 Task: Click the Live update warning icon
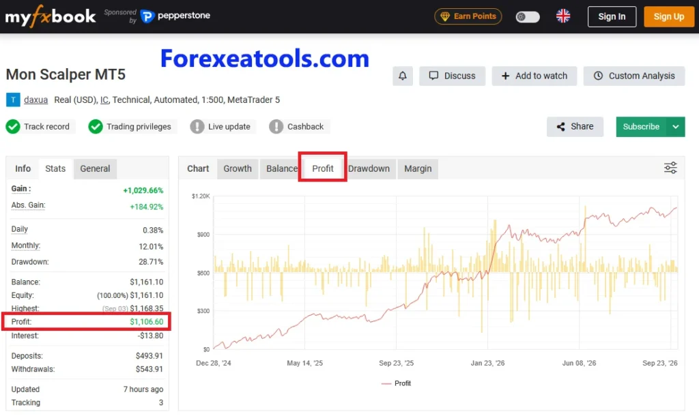pyautogui.click(x=197, y=126)
